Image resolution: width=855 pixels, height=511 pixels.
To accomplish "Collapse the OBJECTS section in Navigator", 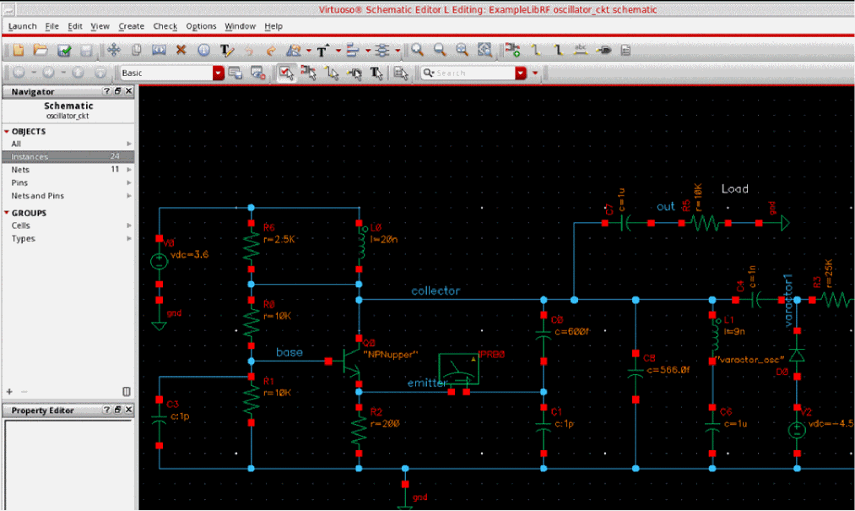I will [7, 132].
